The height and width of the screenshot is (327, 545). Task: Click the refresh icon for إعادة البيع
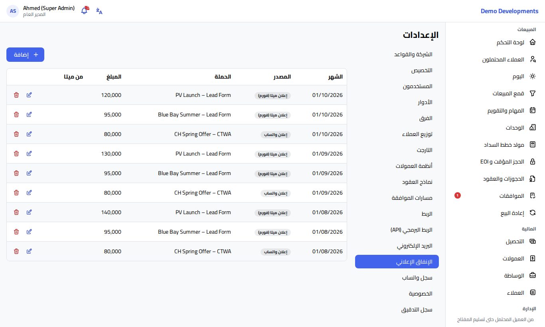coord(533,213)
